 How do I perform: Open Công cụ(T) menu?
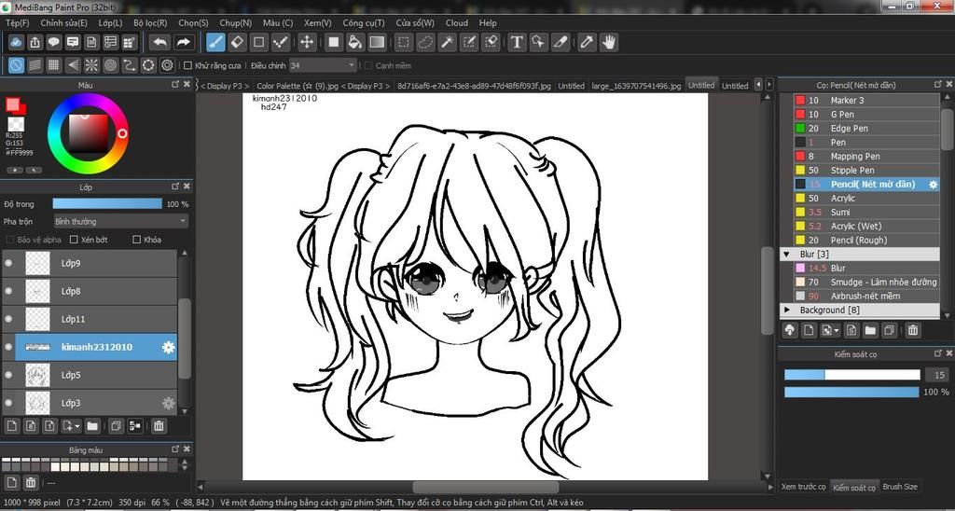pyautogui.click(x=364, y=22)
